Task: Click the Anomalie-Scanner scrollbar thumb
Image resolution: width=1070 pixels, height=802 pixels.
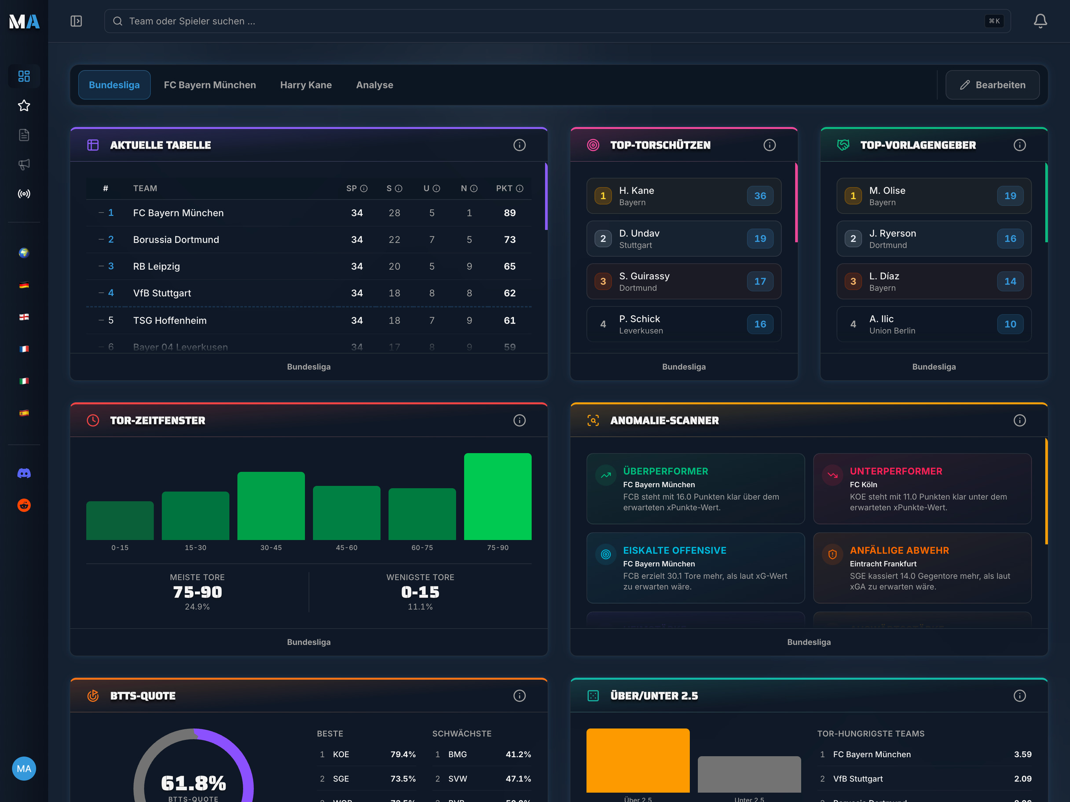Action: tap(1046, 491)
